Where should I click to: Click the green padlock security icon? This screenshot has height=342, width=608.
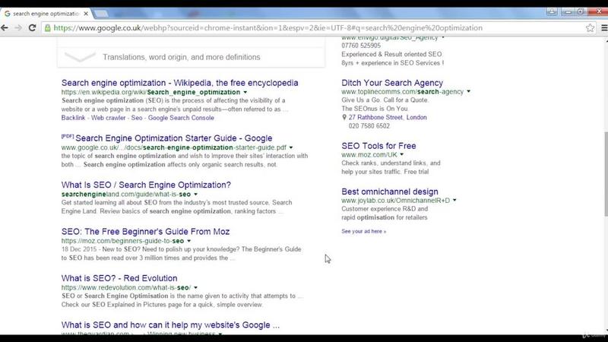[48, 28]
